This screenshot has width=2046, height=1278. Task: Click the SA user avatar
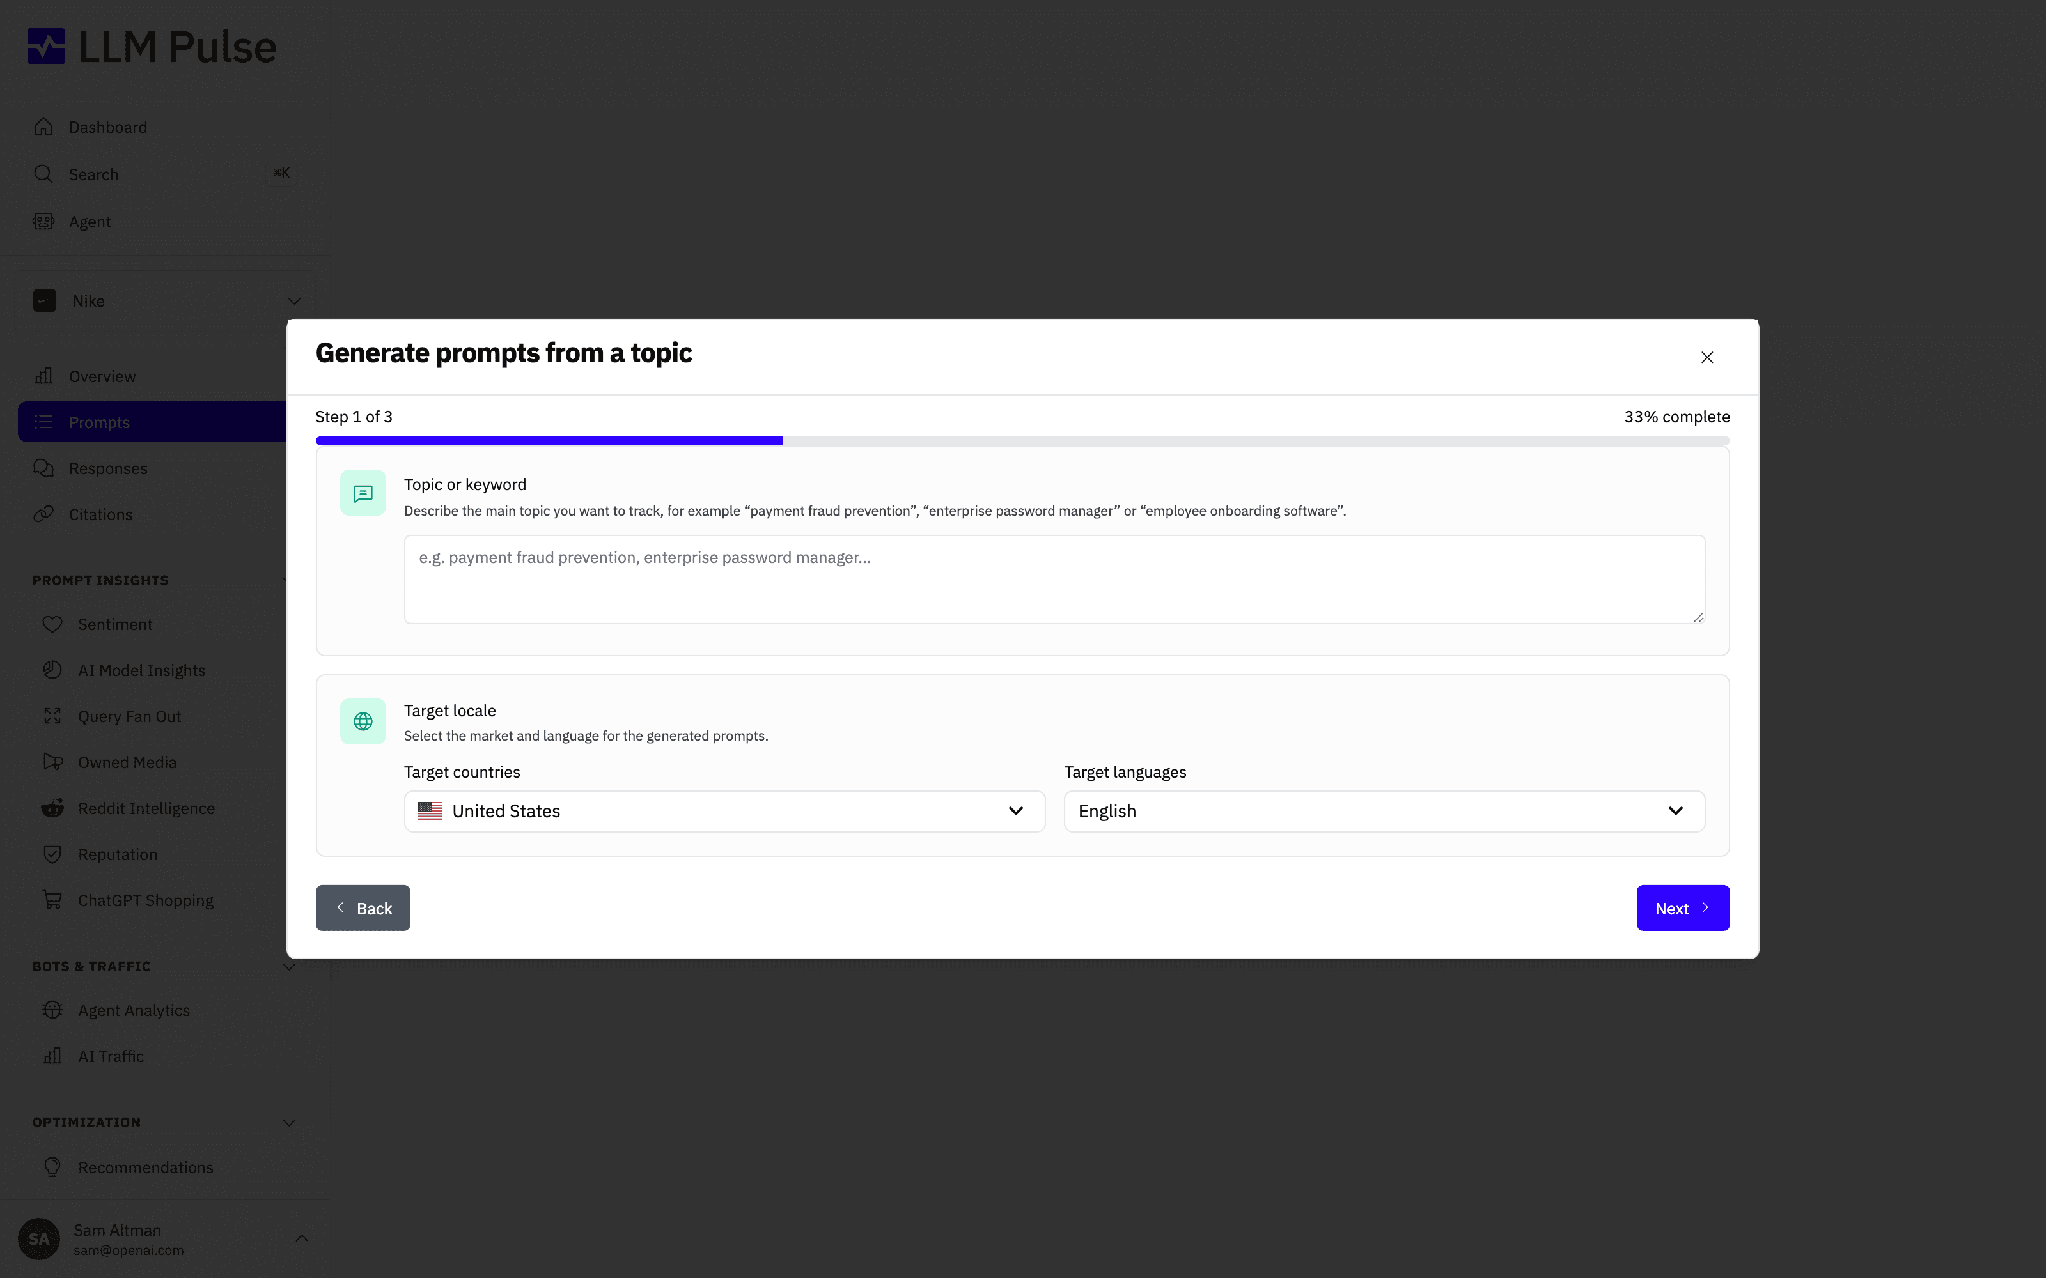39,1239
